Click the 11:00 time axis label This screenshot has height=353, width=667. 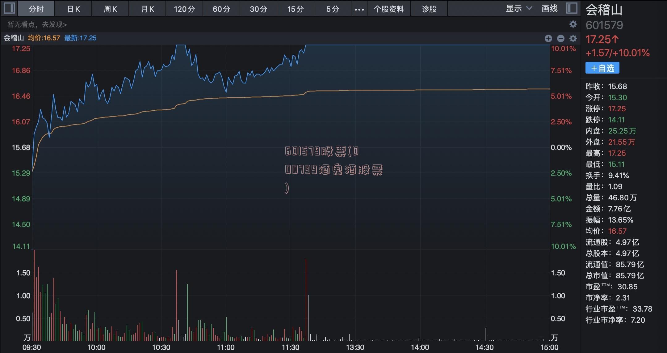pyautogui.click(x=225, y=347)
